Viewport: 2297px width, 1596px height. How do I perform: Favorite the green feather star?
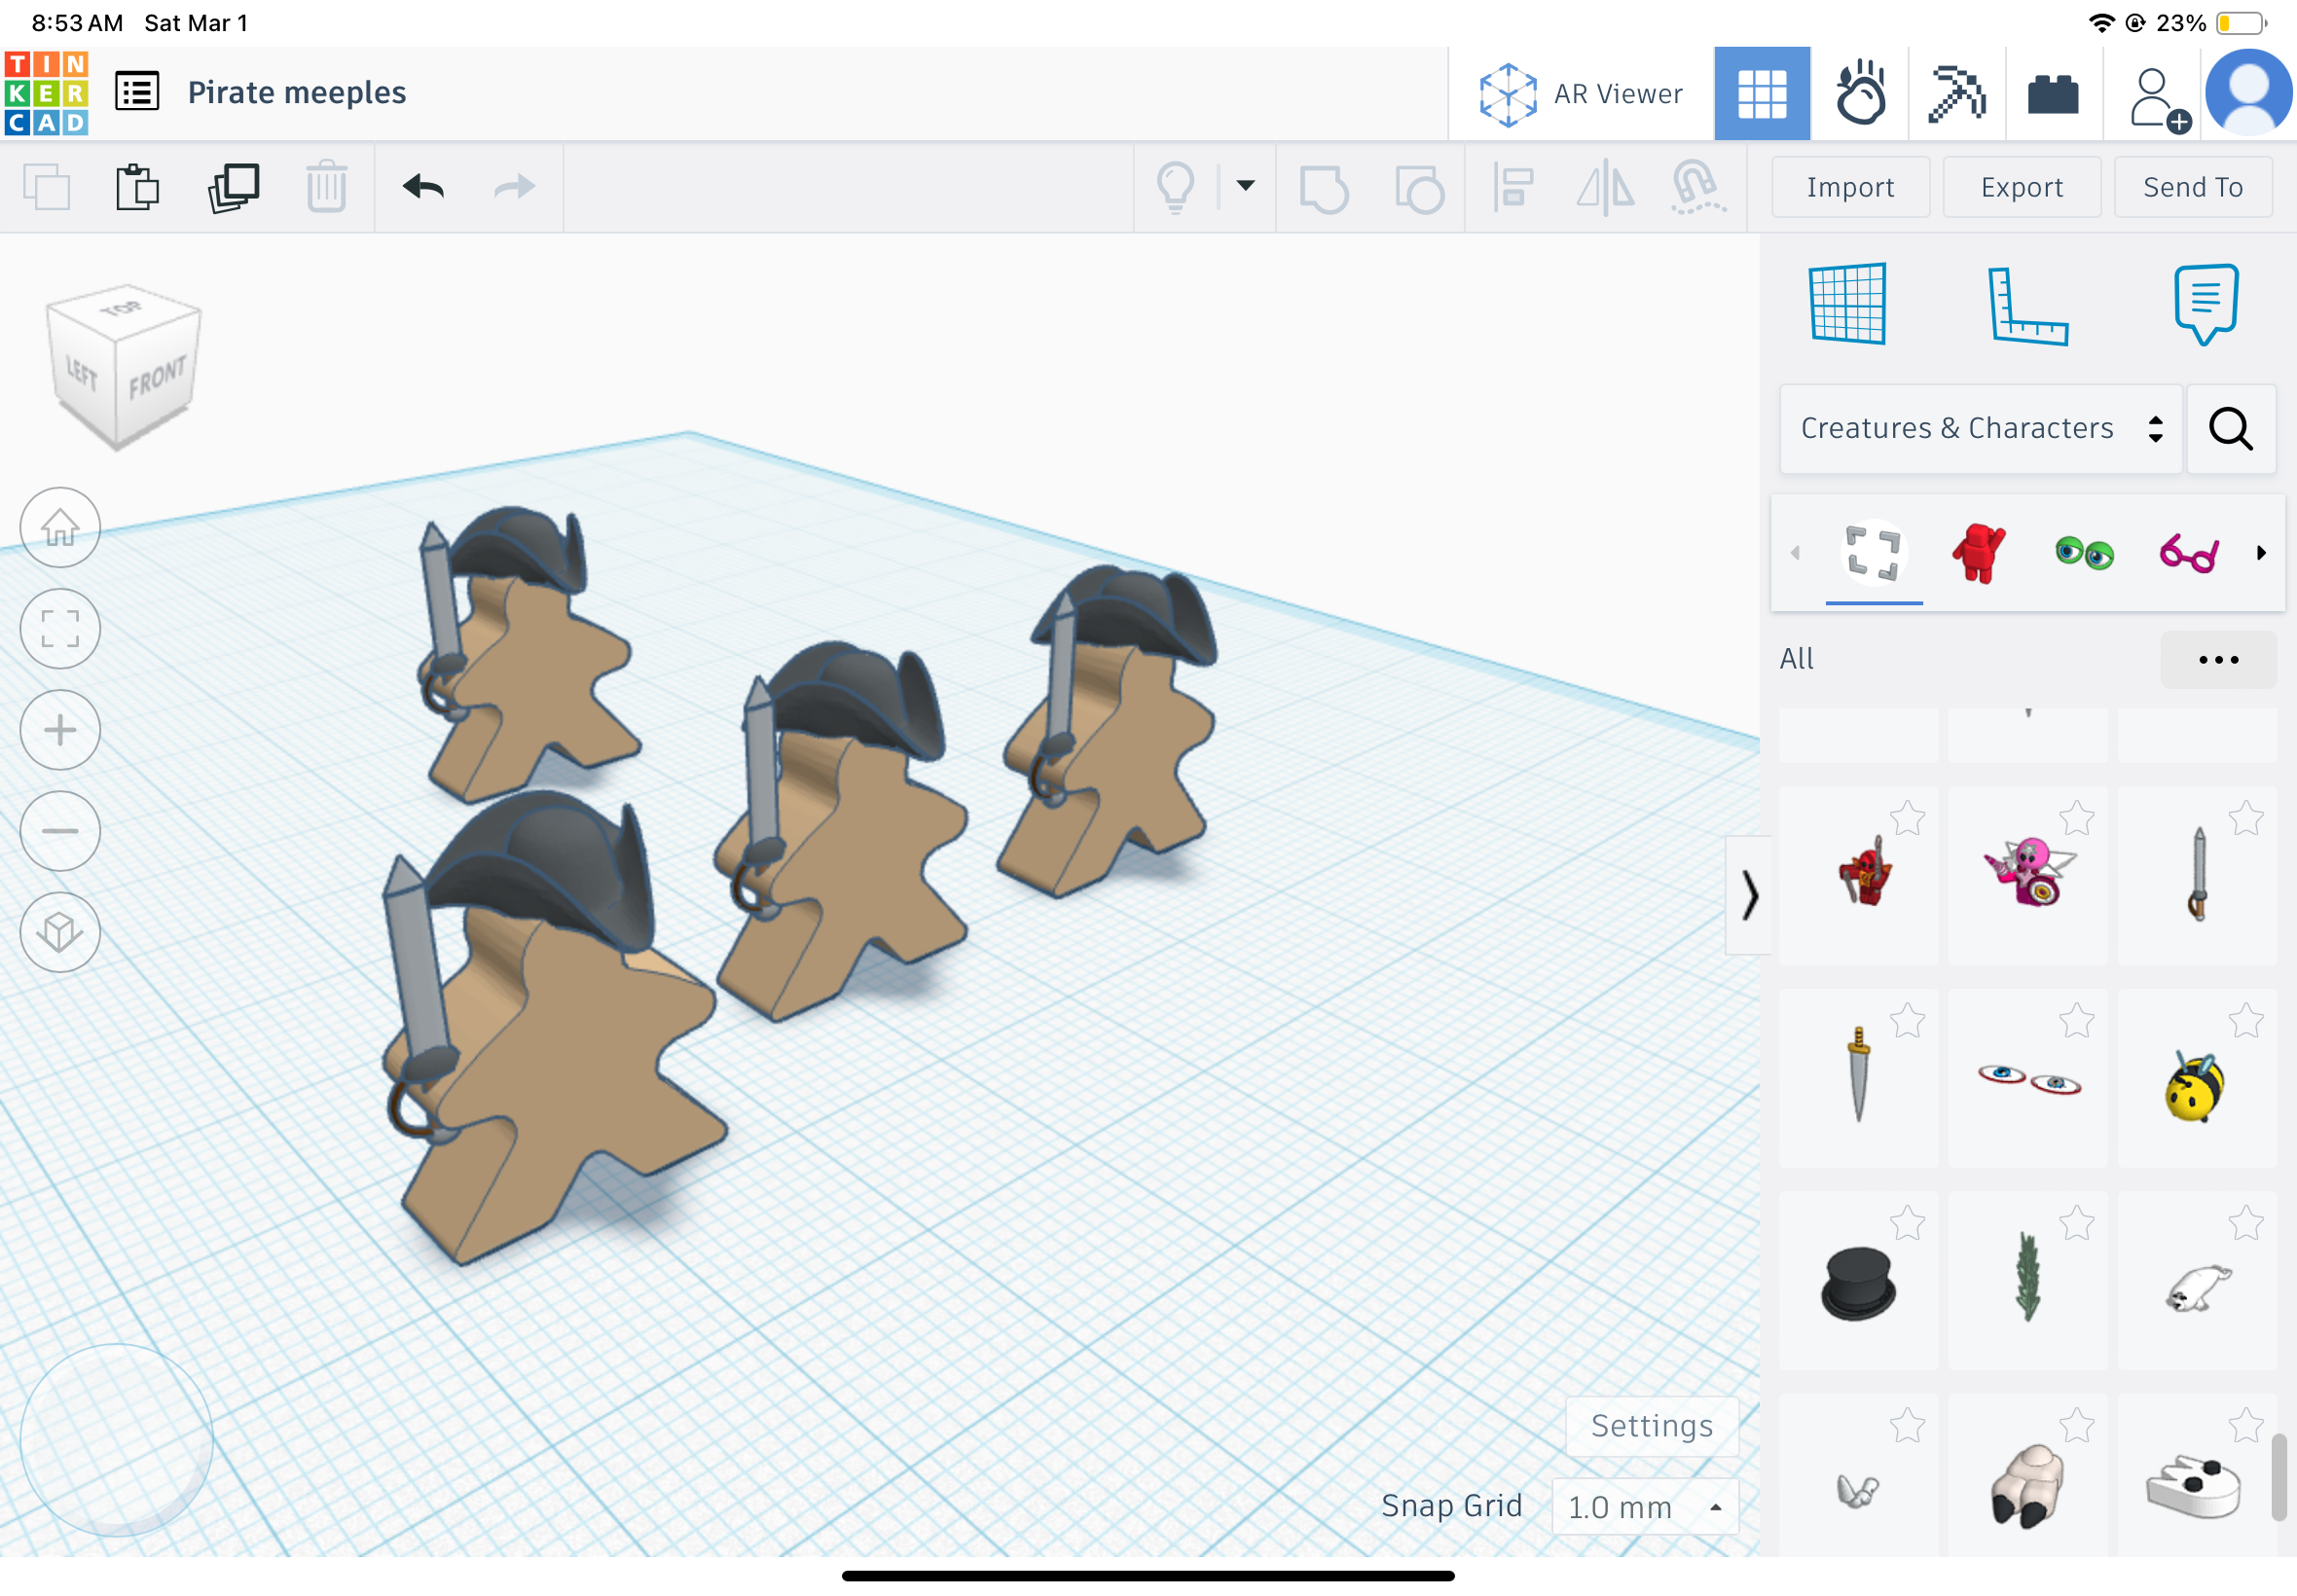coord(2077,1222)
